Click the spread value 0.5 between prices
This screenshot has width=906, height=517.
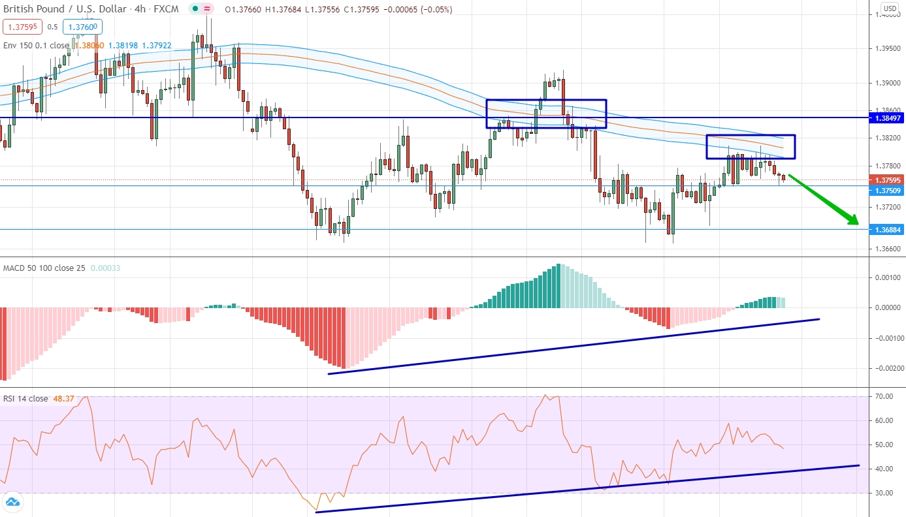52,27
